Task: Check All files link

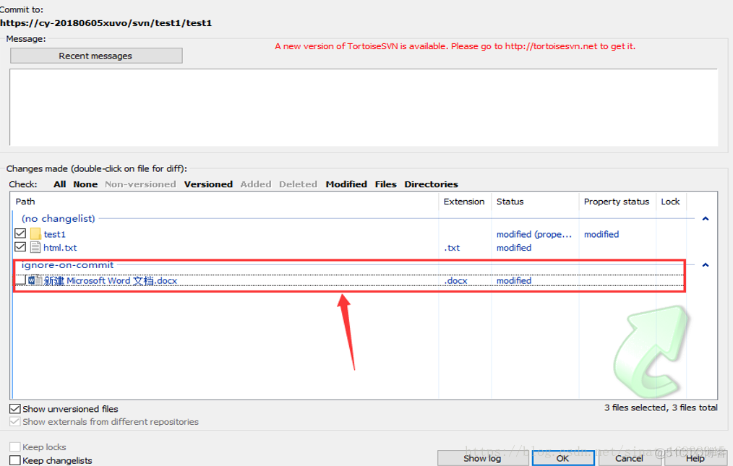Action: point(60,184)
